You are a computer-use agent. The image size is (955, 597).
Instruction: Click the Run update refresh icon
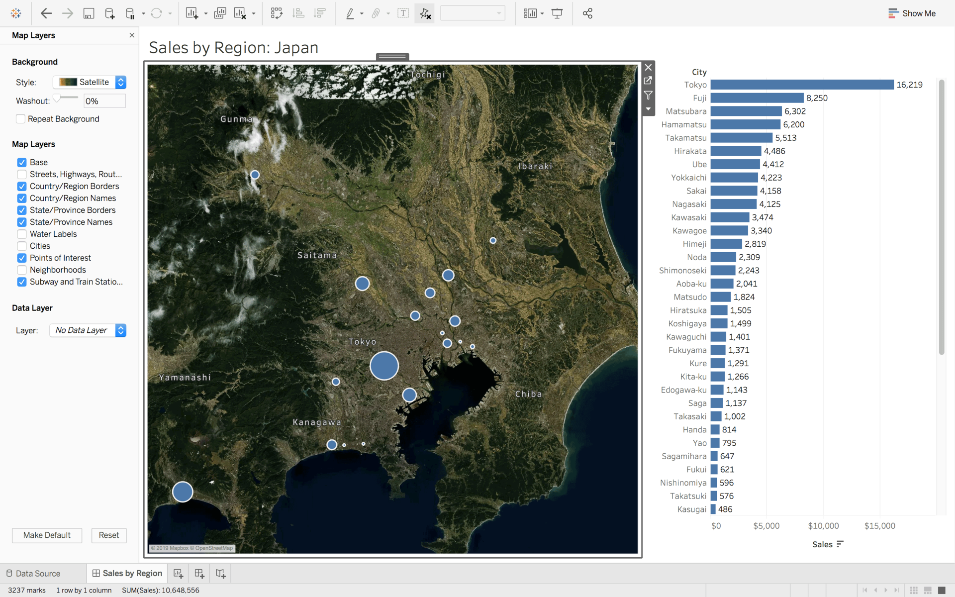[156, 13]
